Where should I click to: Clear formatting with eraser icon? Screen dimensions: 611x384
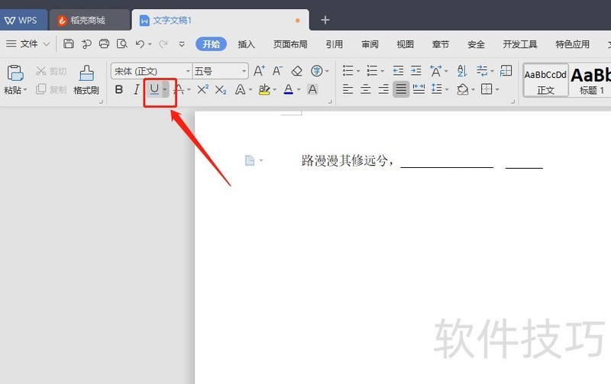(x=297, y=71)
